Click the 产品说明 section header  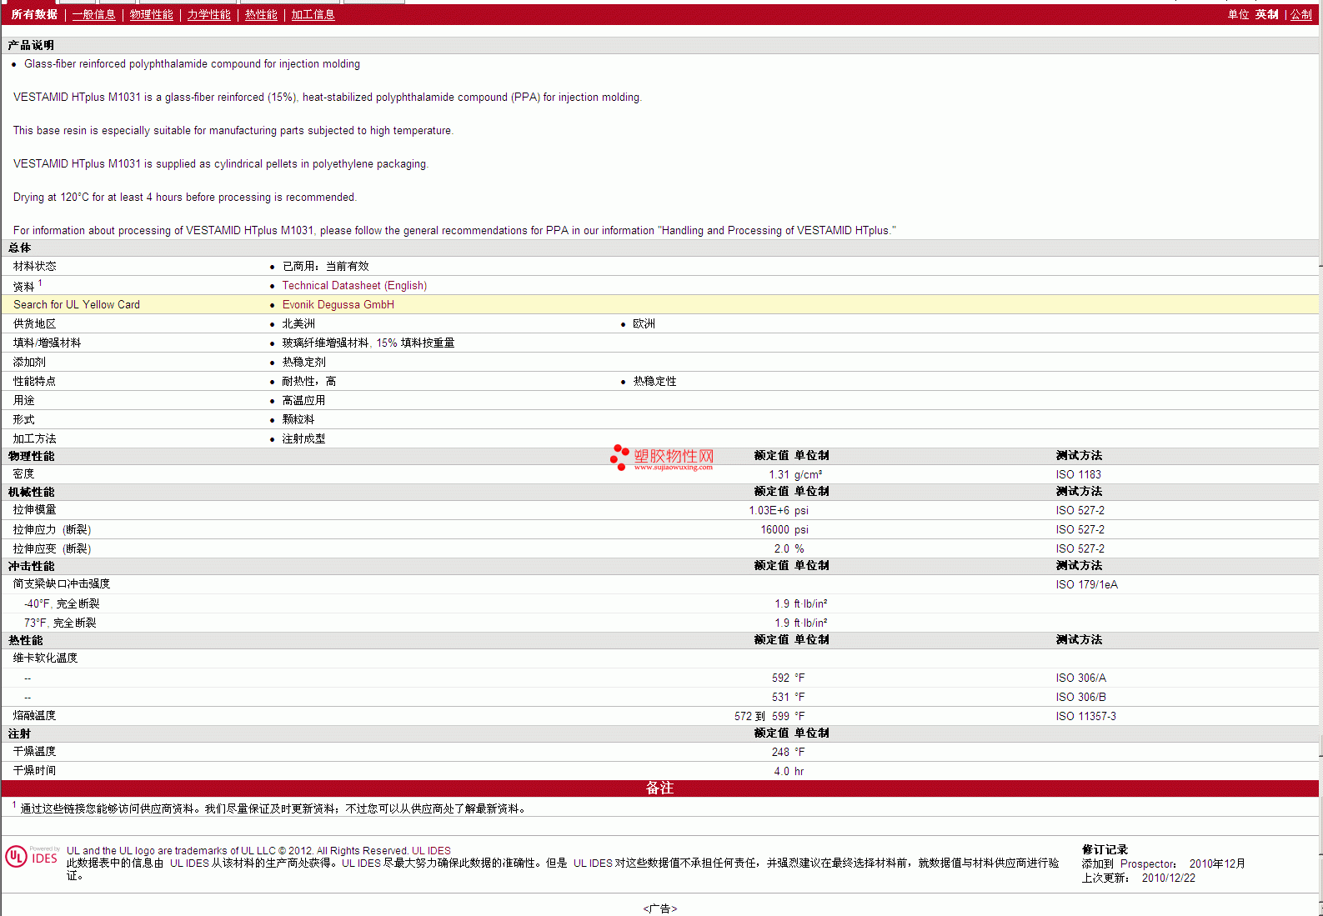[x=660, y=46]
